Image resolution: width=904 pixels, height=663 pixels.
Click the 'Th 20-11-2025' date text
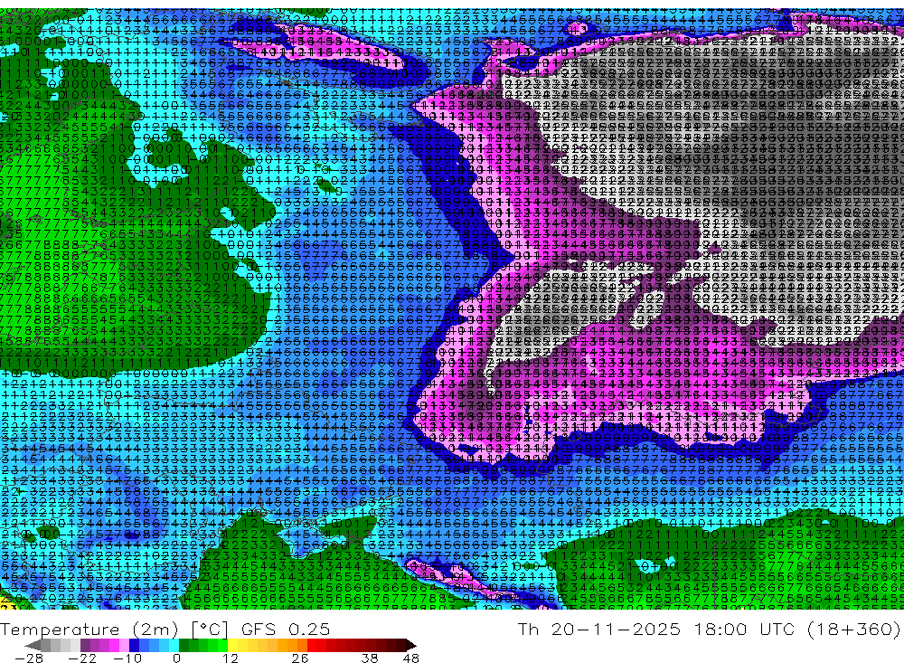point(599,629)
